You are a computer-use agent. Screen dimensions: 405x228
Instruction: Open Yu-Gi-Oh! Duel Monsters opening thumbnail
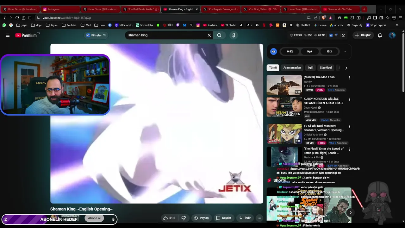click(284, 134)
